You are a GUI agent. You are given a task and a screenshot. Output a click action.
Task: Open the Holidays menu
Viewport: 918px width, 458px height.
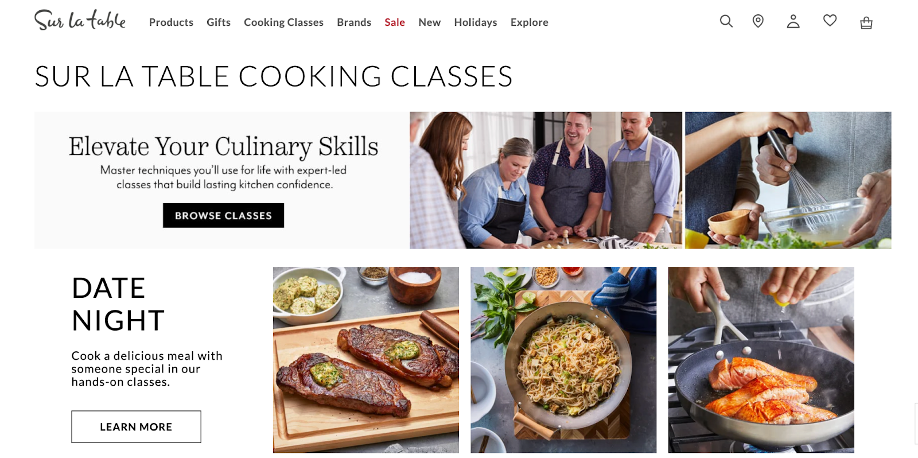(476, 22)
